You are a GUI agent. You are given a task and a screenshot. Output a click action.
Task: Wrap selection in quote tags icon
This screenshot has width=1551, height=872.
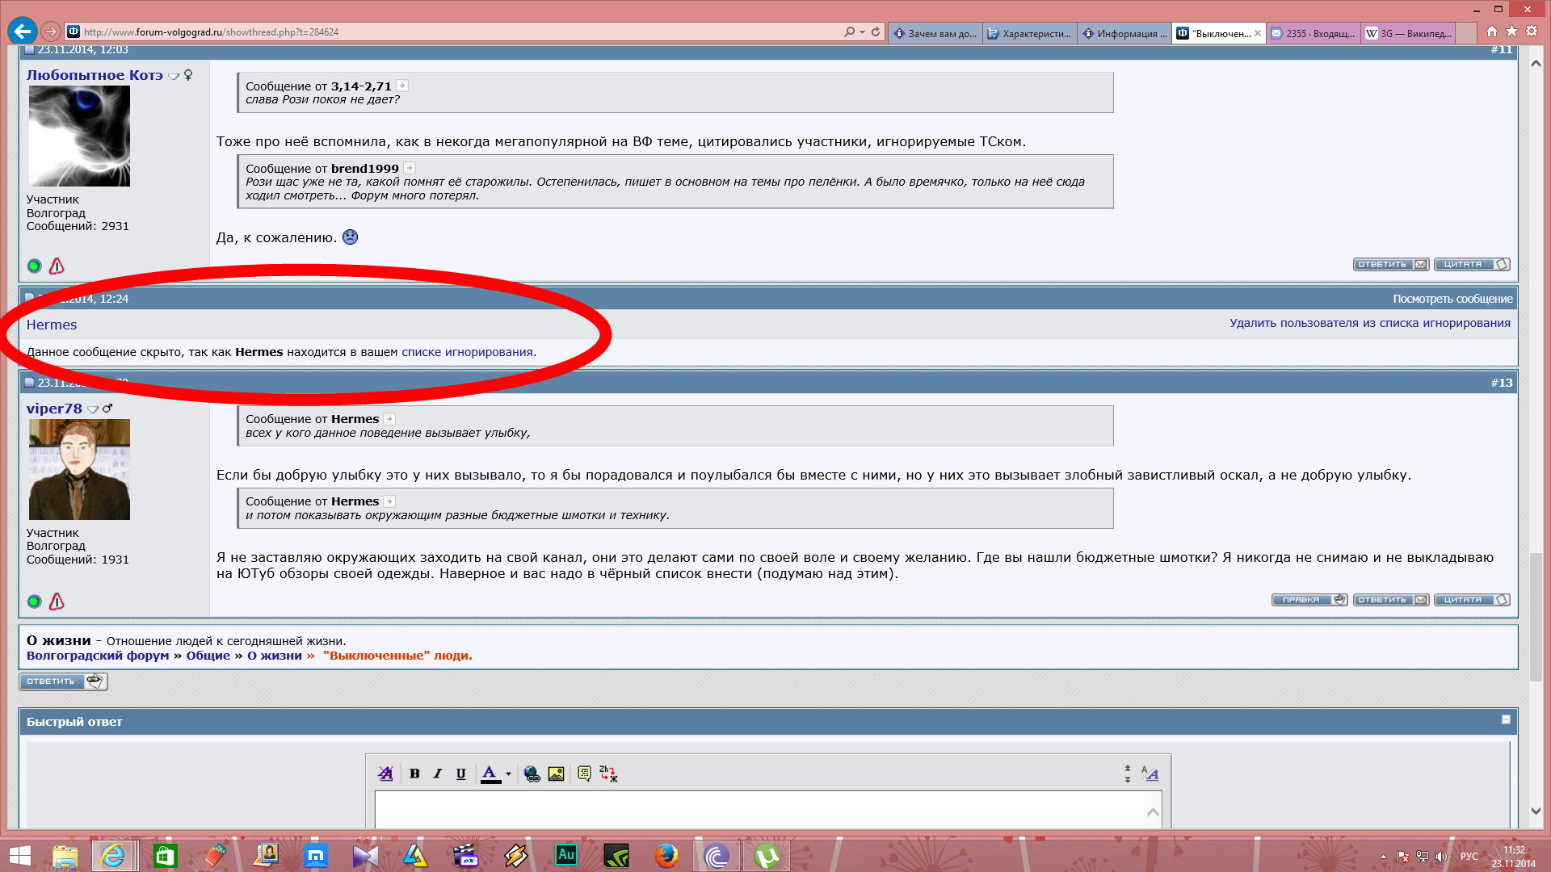[x=584, y=773]
